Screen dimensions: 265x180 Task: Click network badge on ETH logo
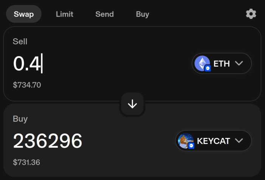tap(208, 68)
